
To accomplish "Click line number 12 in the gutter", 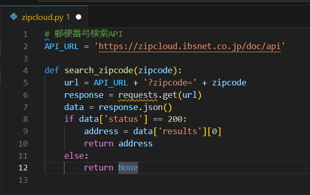I will pos(23,168).
